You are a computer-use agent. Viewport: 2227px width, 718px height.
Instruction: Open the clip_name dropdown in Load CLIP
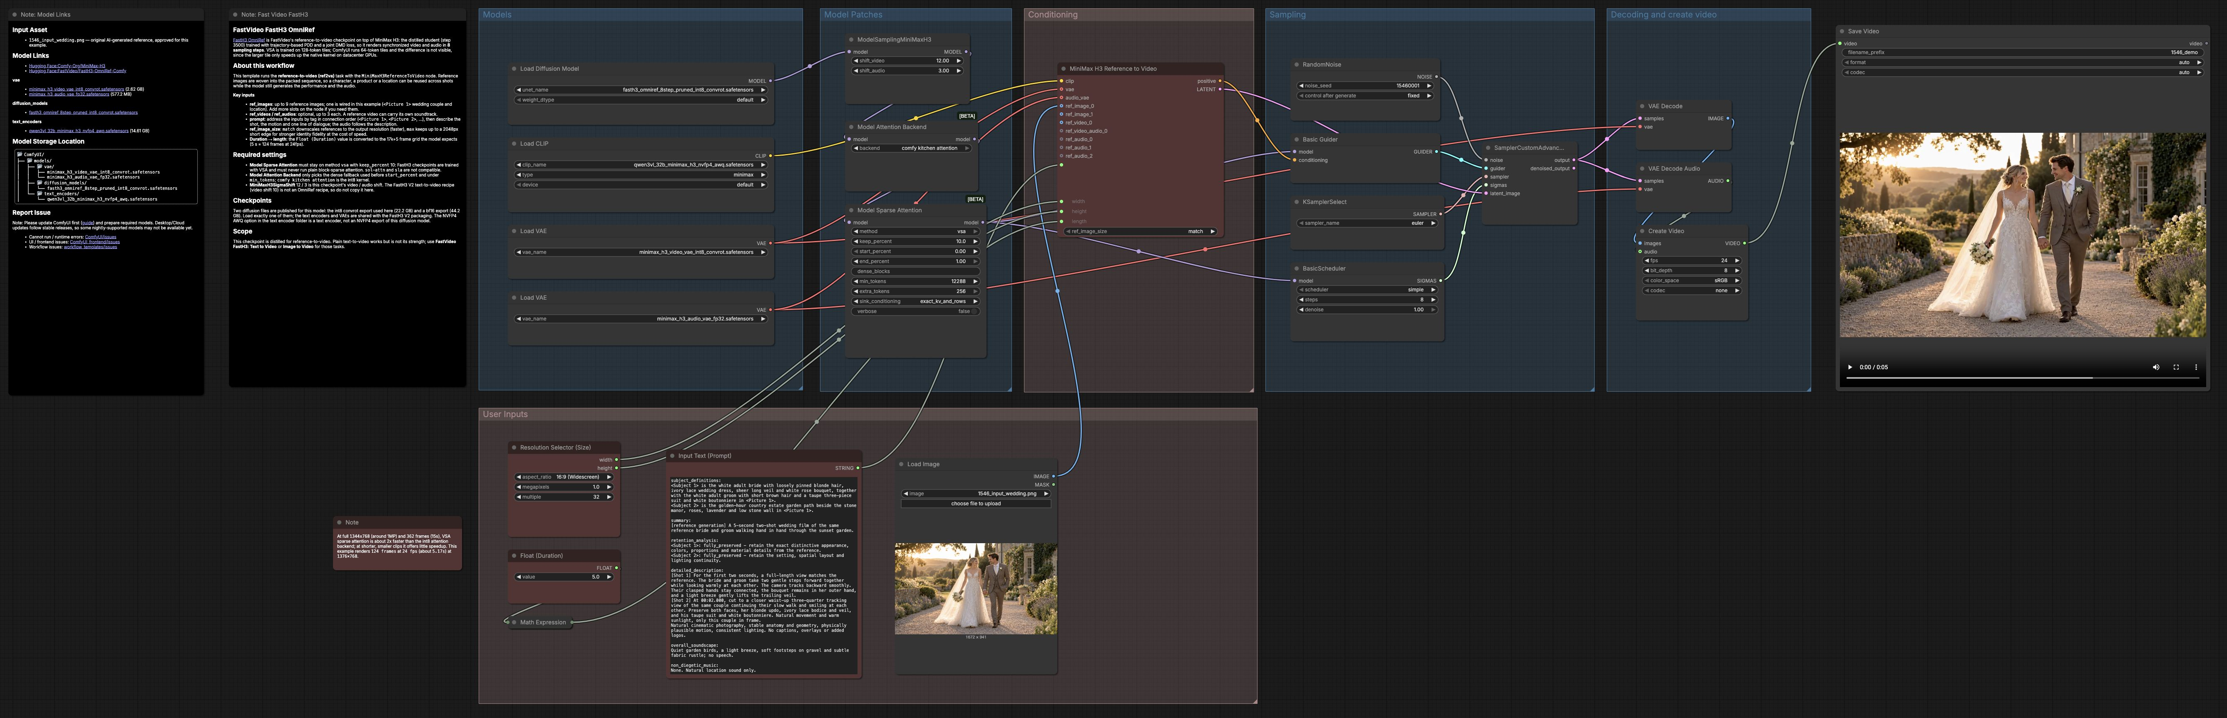(641, 165)
